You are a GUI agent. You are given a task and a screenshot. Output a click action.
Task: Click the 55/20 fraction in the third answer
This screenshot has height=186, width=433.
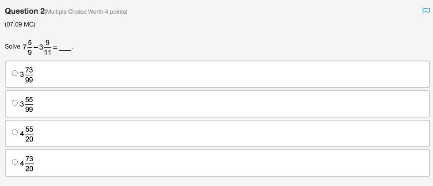tap(29, 134)
